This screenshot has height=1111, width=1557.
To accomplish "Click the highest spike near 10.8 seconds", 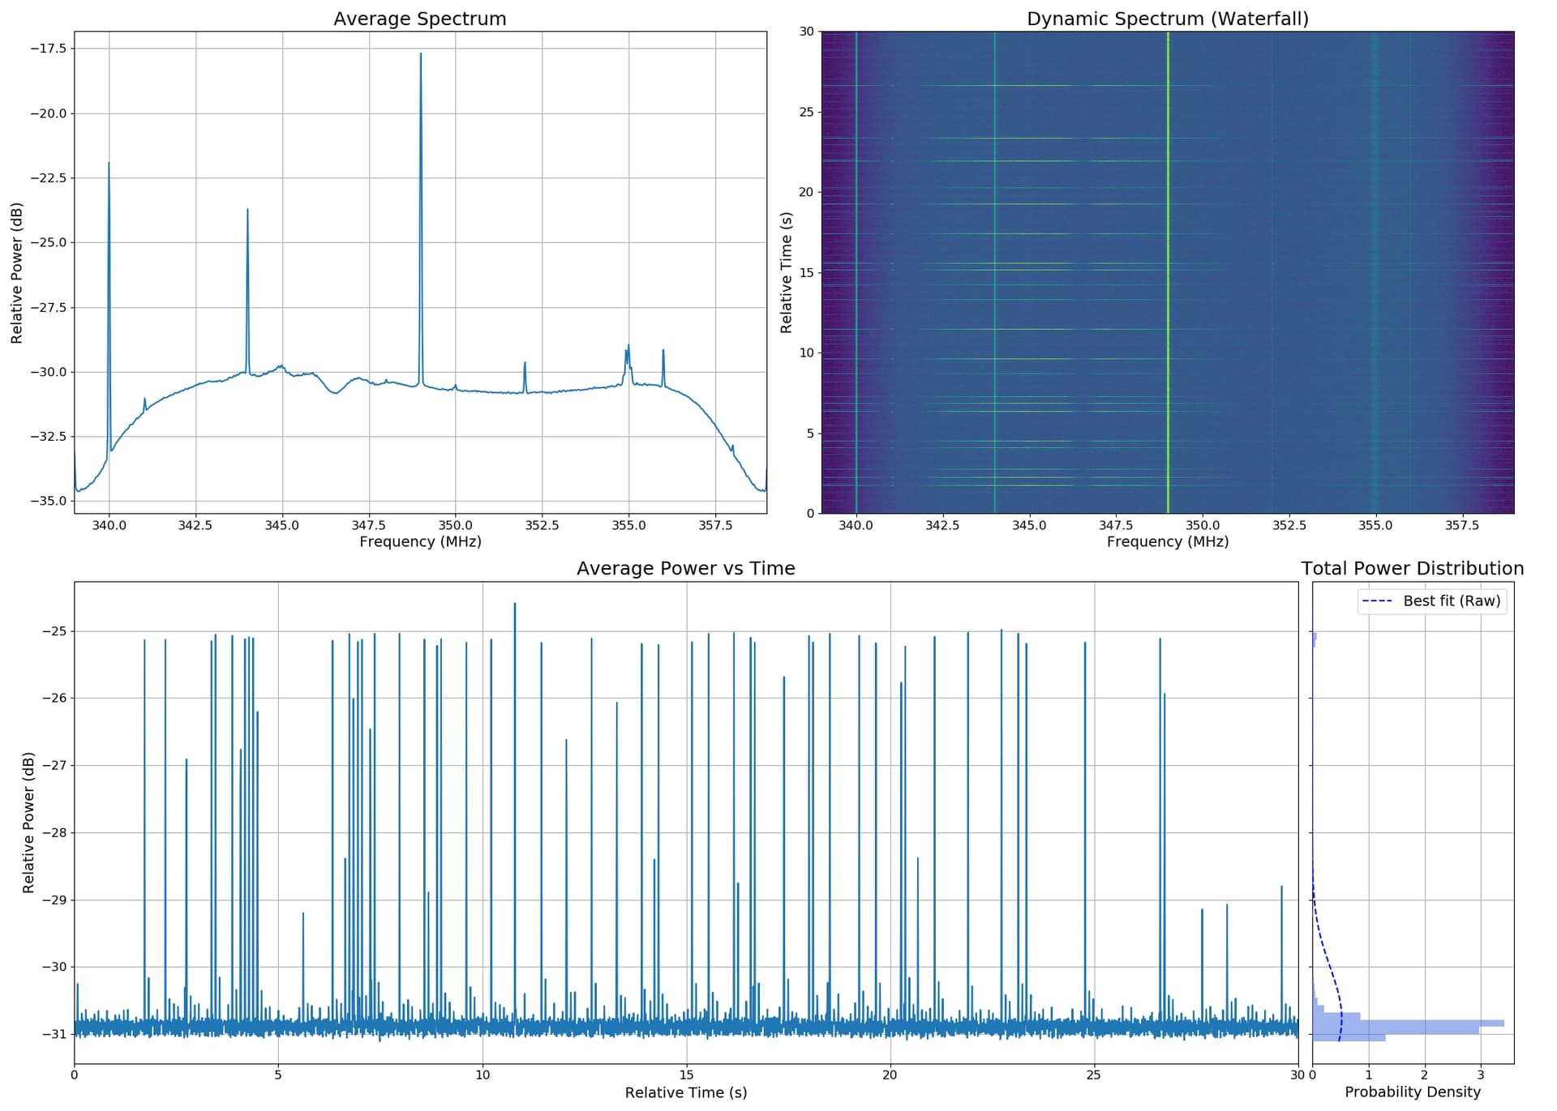I will pyautogui.click(x=514, y=605).
